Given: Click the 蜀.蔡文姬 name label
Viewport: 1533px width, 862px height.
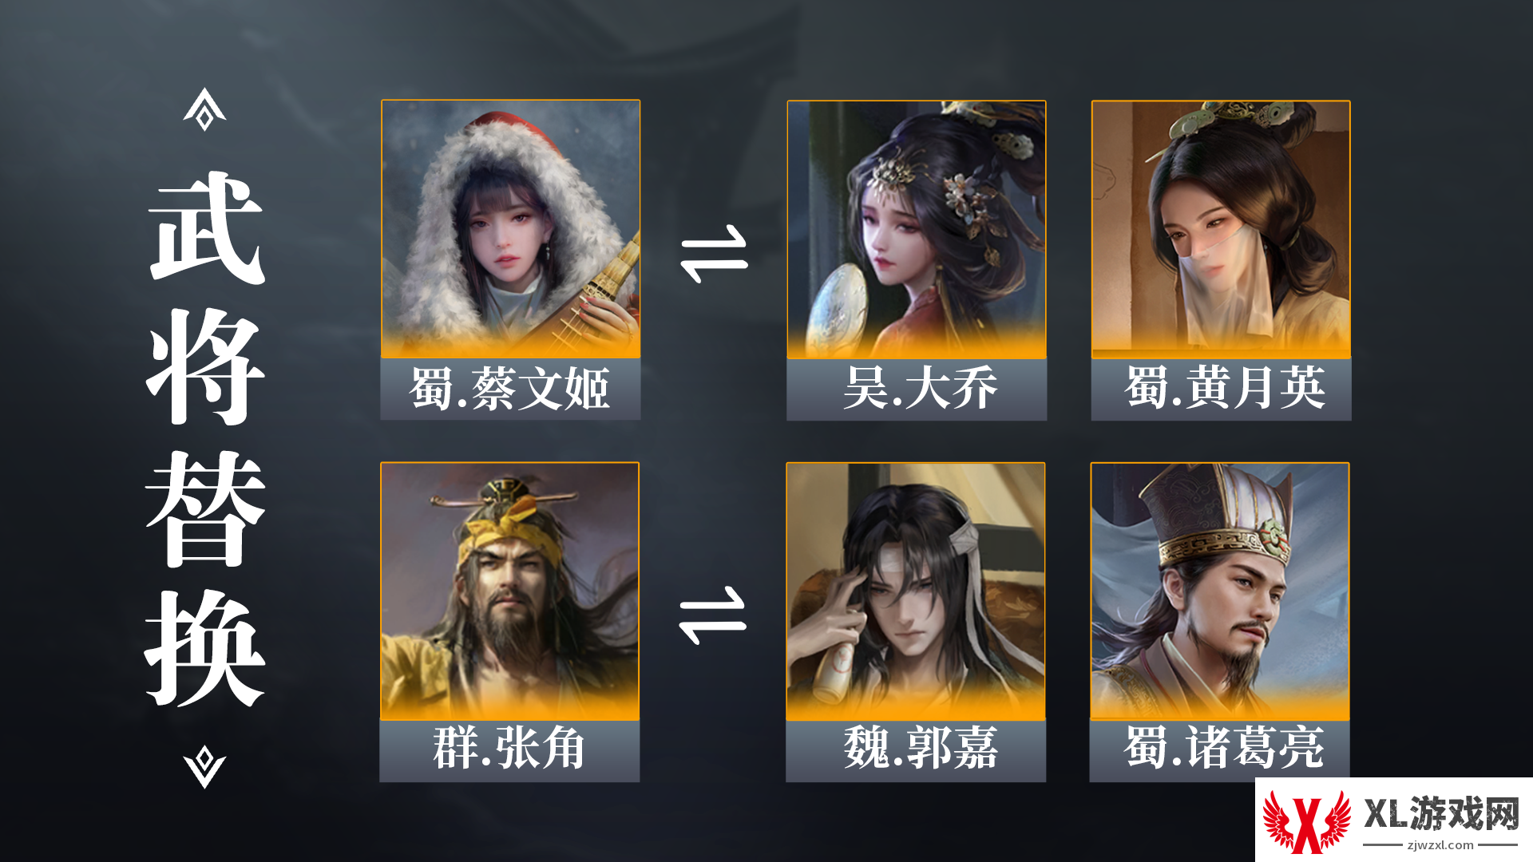Looking at the screenshot, I should (x=510, y=389).
